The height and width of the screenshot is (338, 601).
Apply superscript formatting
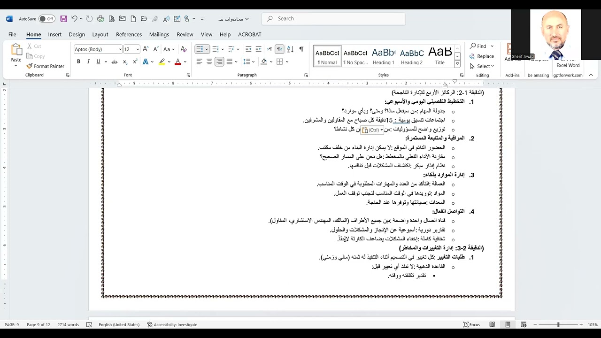coord(135,61)
